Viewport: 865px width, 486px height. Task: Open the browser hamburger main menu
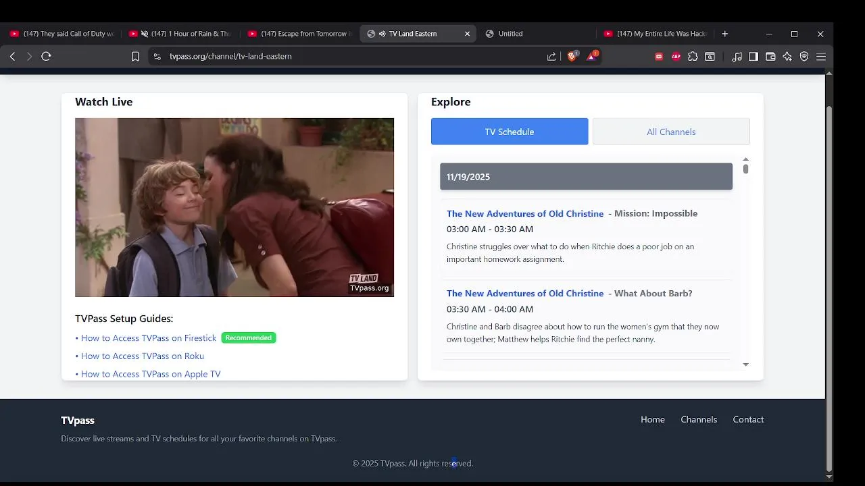click(821, 57)
